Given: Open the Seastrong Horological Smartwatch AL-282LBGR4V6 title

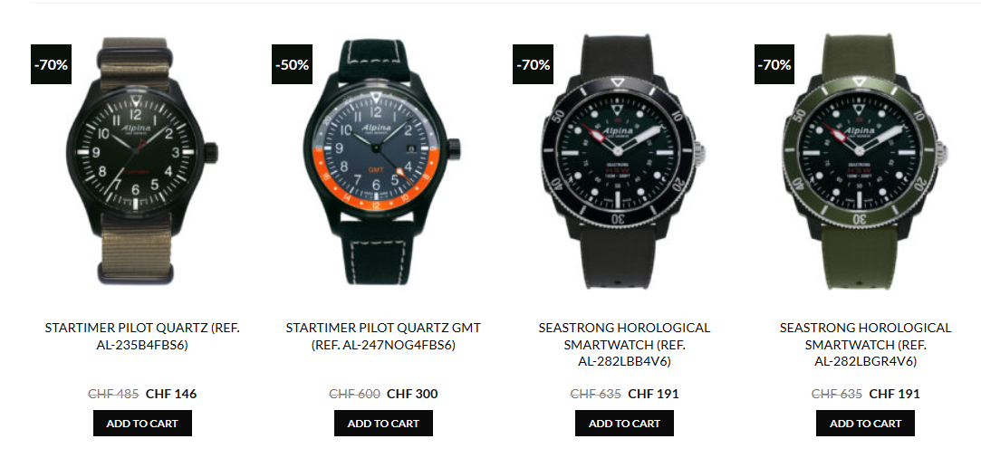Looking at the screenshot, I should (865, 344).
